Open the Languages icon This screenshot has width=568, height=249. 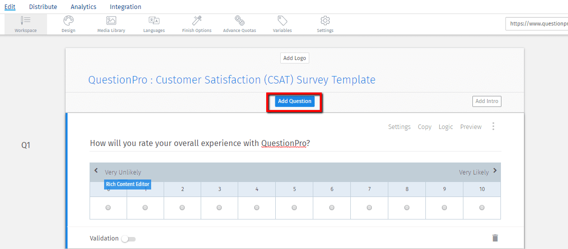coord(154,20)
